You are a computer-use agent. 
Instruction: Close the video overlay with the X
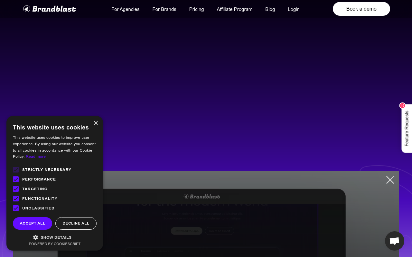click(390, 180)
